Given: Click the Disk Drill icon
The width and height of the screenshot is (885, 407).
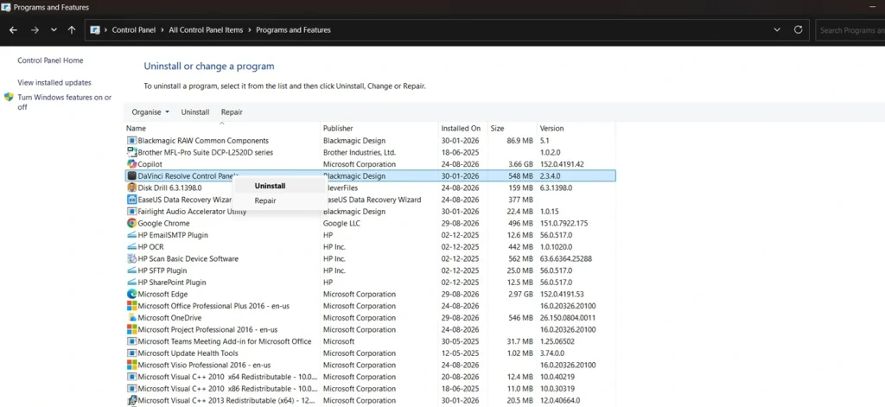Looking at the screenshot, I should (x=131, y=188).
